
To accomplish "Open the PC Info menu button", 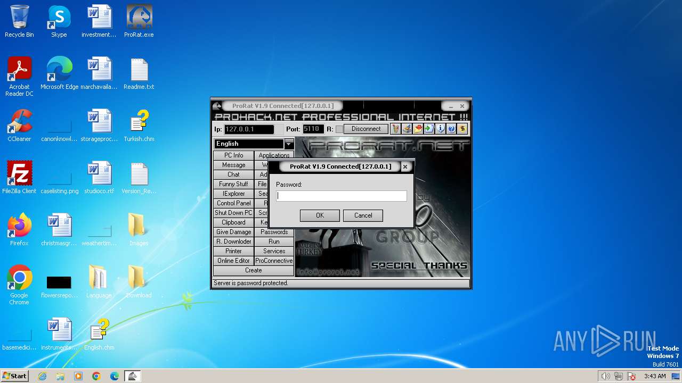I will (233, 155).
